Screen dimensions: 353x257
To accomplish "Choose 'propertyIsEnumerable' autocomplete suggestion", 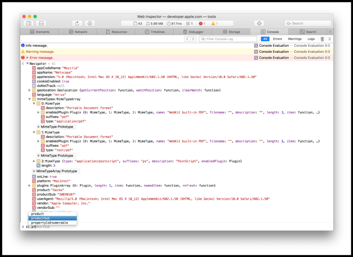I will click(x=52, y=223).
